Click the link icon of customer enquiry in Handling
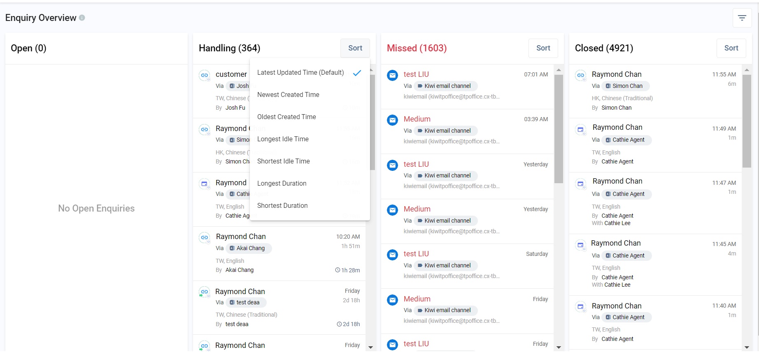Viewport: 759px width, 352px height. point(205,75)
